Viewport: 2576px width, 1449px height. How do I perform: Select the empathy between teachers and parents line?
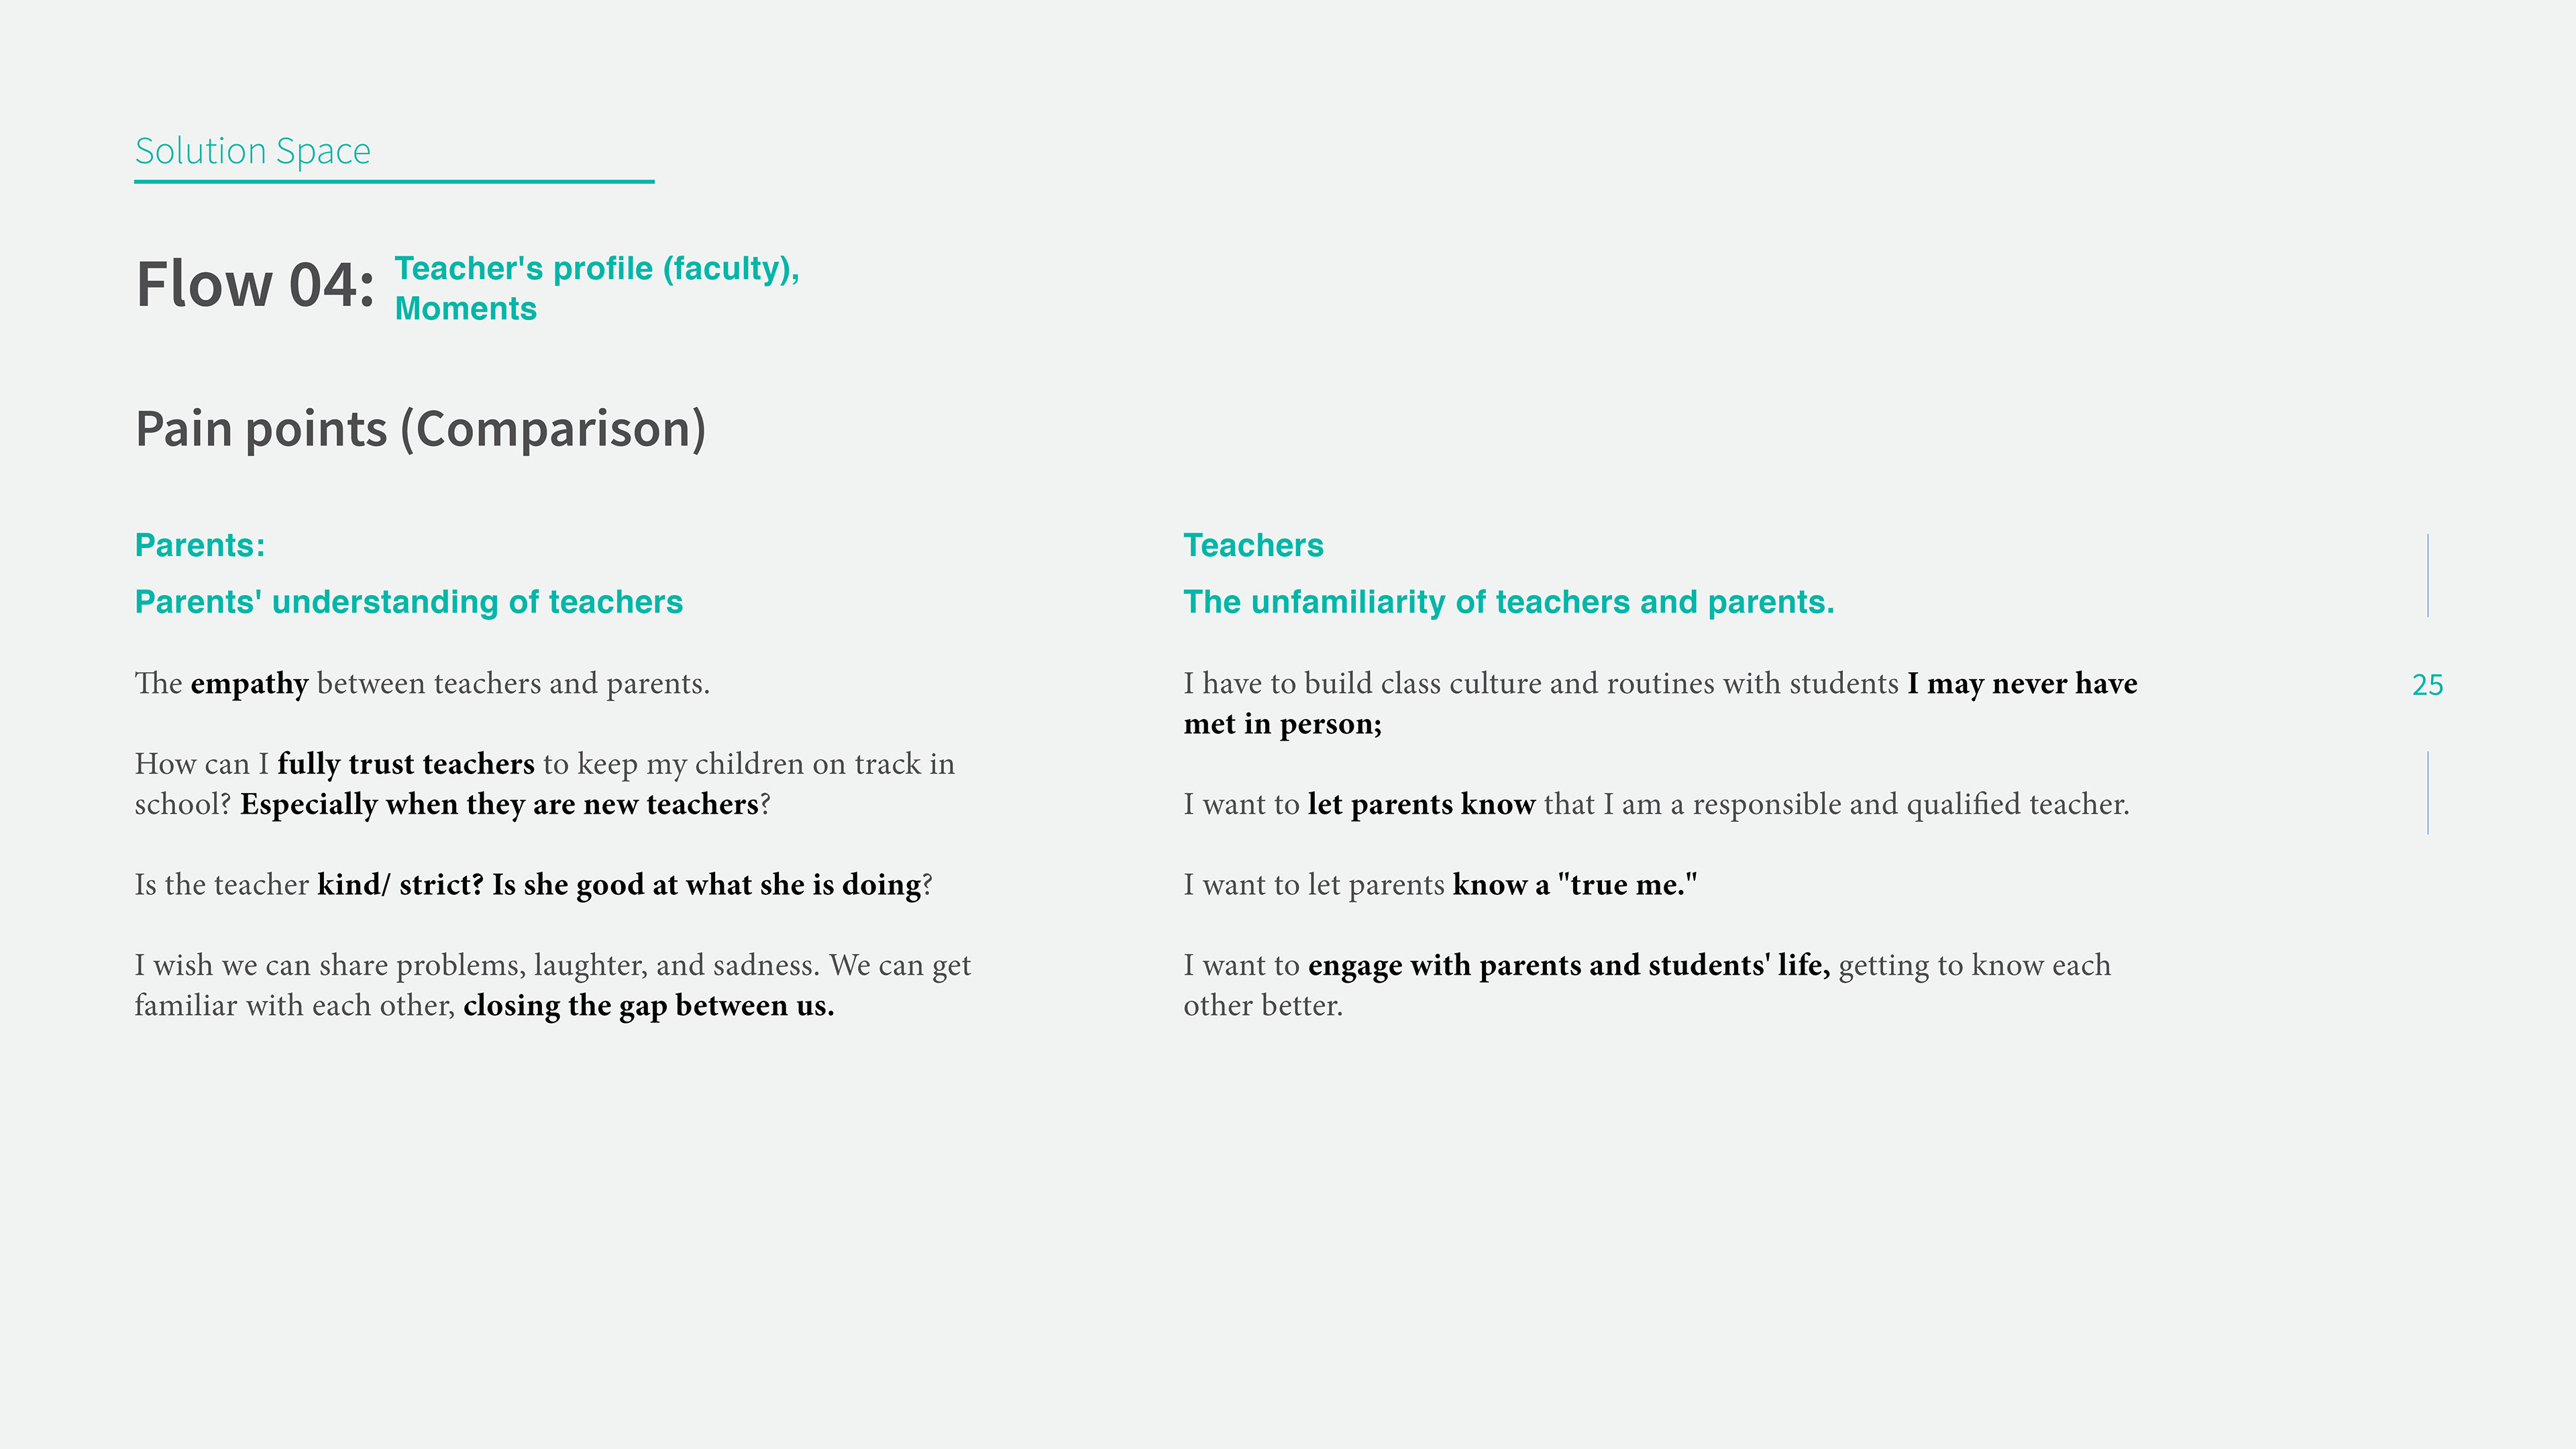[422, 684]
